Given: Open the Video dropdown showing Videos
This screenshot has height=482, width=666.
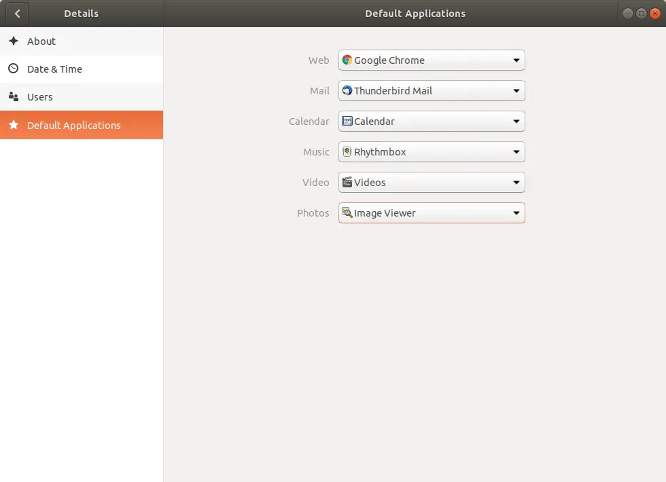Looking at the screenshot, I should (432, 183).
